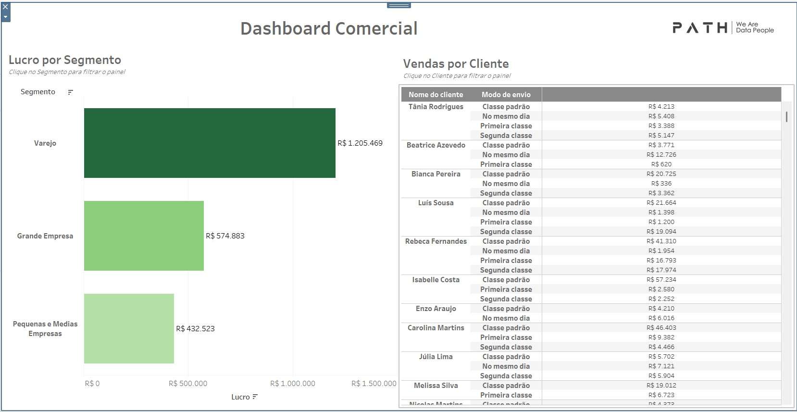Select the dark green Varejo bar
797x412 pixels.
click(x=210, y=143)
